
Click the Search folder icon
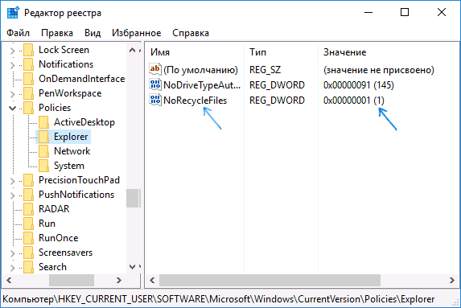tap(28, 267)
